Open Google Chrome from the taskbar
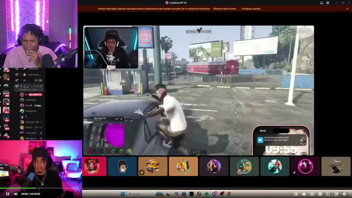 pyautogui.click(x=229, y=194)
